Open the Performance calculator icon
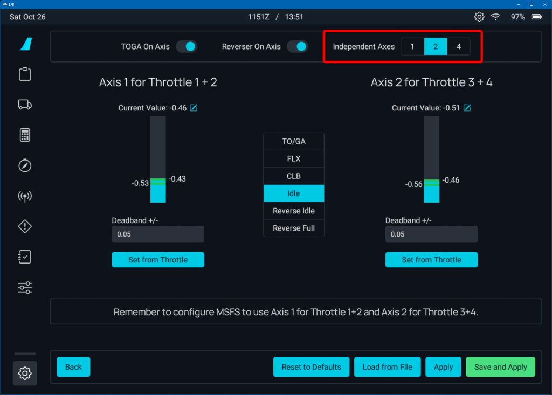The height and width of the screenshot is (395, 552). point(25,135)
